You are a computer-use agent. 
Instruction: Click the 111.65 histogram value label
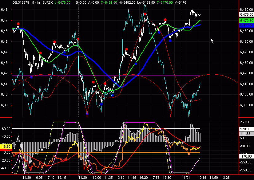[245, 134]
